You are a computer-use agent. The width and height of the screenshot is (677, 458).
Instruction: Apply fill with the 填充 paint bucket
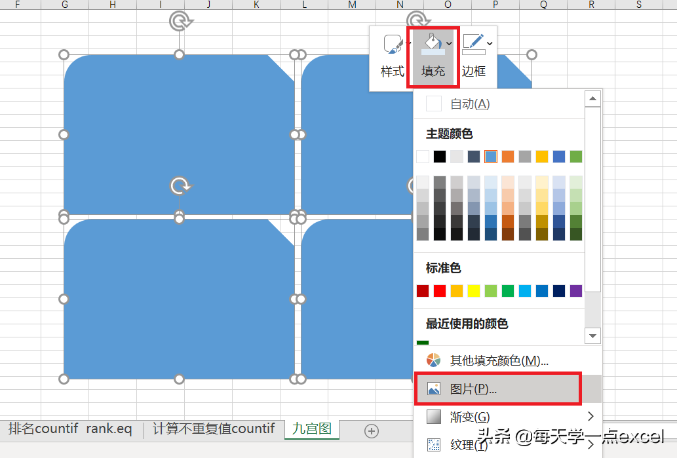click(433, 45)
